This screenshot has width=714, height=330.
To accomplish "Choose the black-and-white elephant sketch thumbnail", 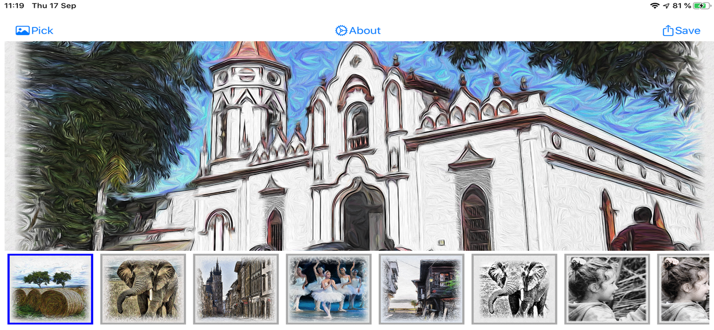I will coord(515,289).
